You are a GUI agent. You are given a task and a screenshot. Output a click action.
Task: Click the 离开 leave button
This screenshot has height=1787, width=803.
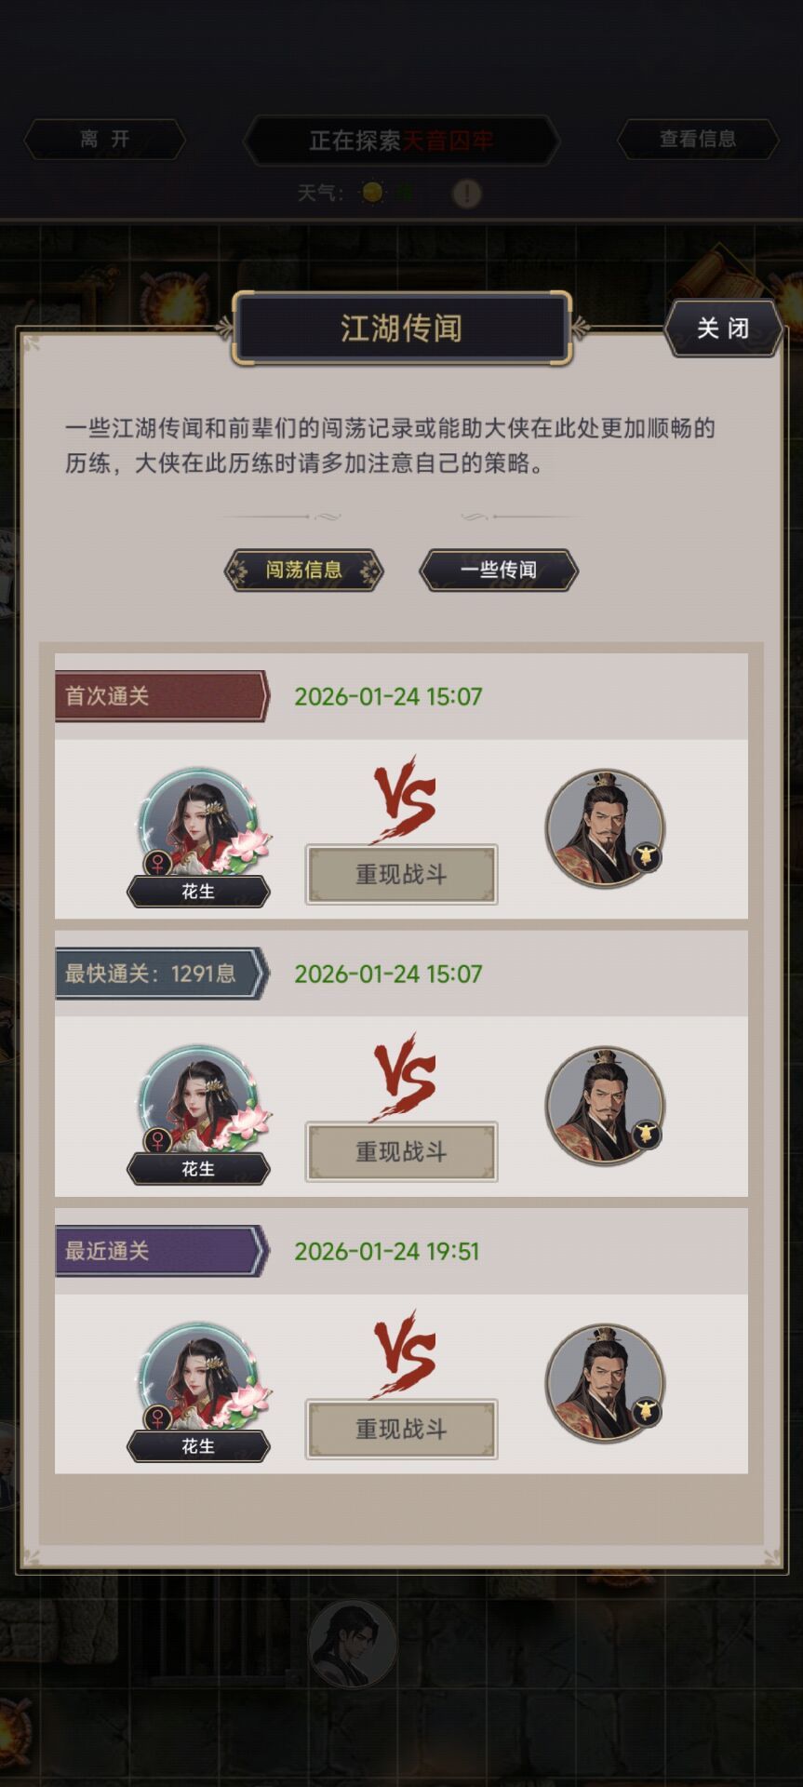tap(104, 140)
